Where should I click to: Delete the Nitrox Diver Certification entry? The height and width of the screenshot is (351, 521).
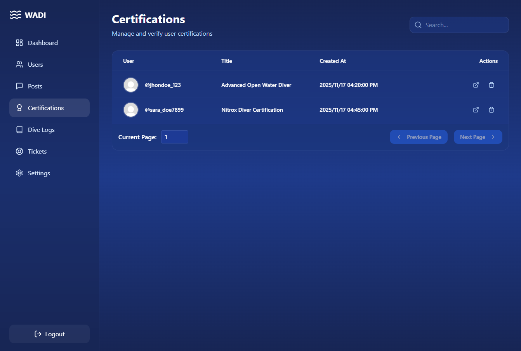tap(491, 110)
